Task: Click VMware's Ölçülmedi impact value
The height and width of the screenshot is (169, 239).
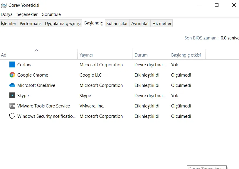Action: [181, 106]
